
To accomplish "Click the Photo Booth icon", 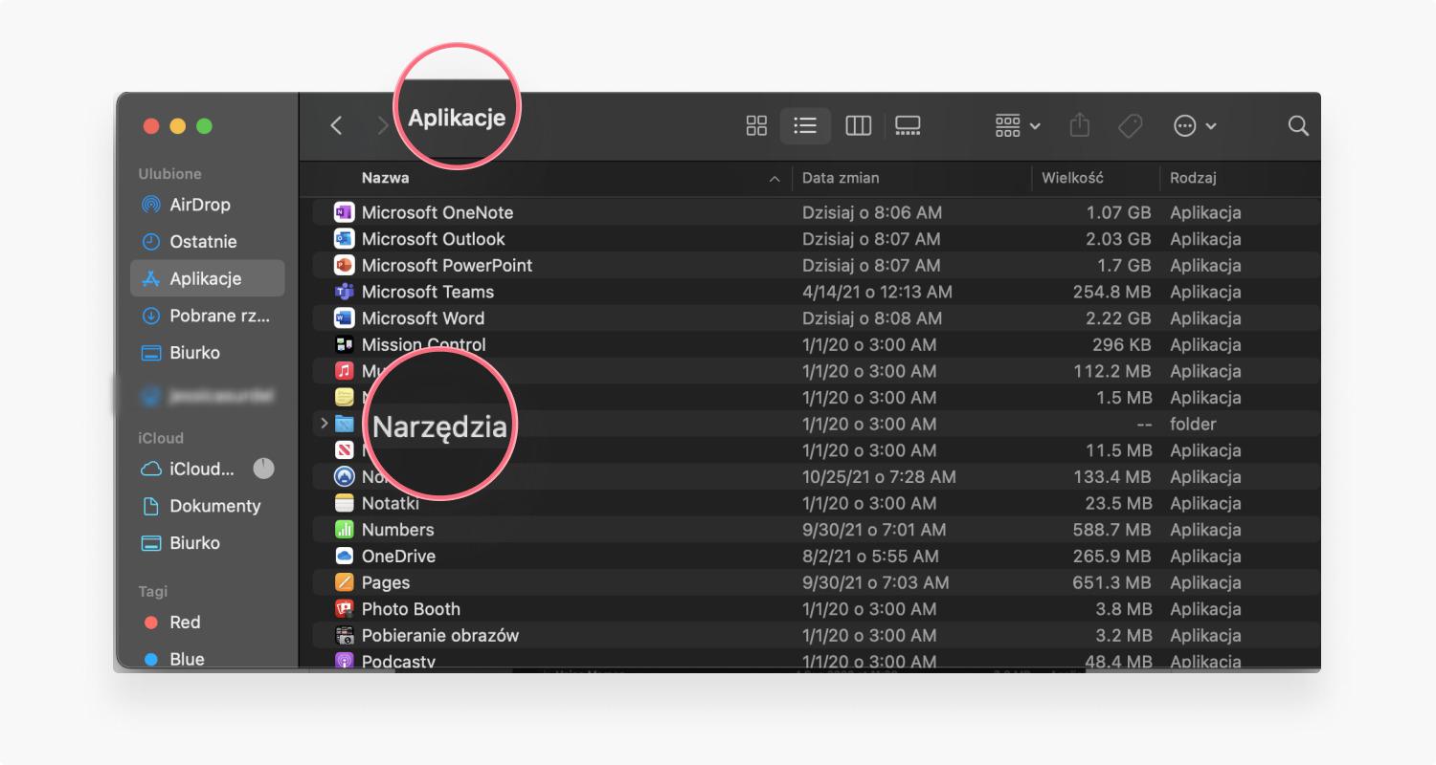I will [x=345, y=609].
